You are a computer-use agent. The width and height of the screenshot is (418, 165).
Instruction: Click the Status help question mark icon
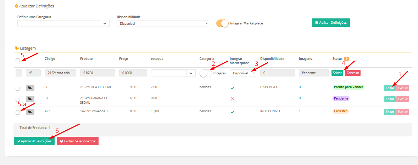click(x=346, y=59)
